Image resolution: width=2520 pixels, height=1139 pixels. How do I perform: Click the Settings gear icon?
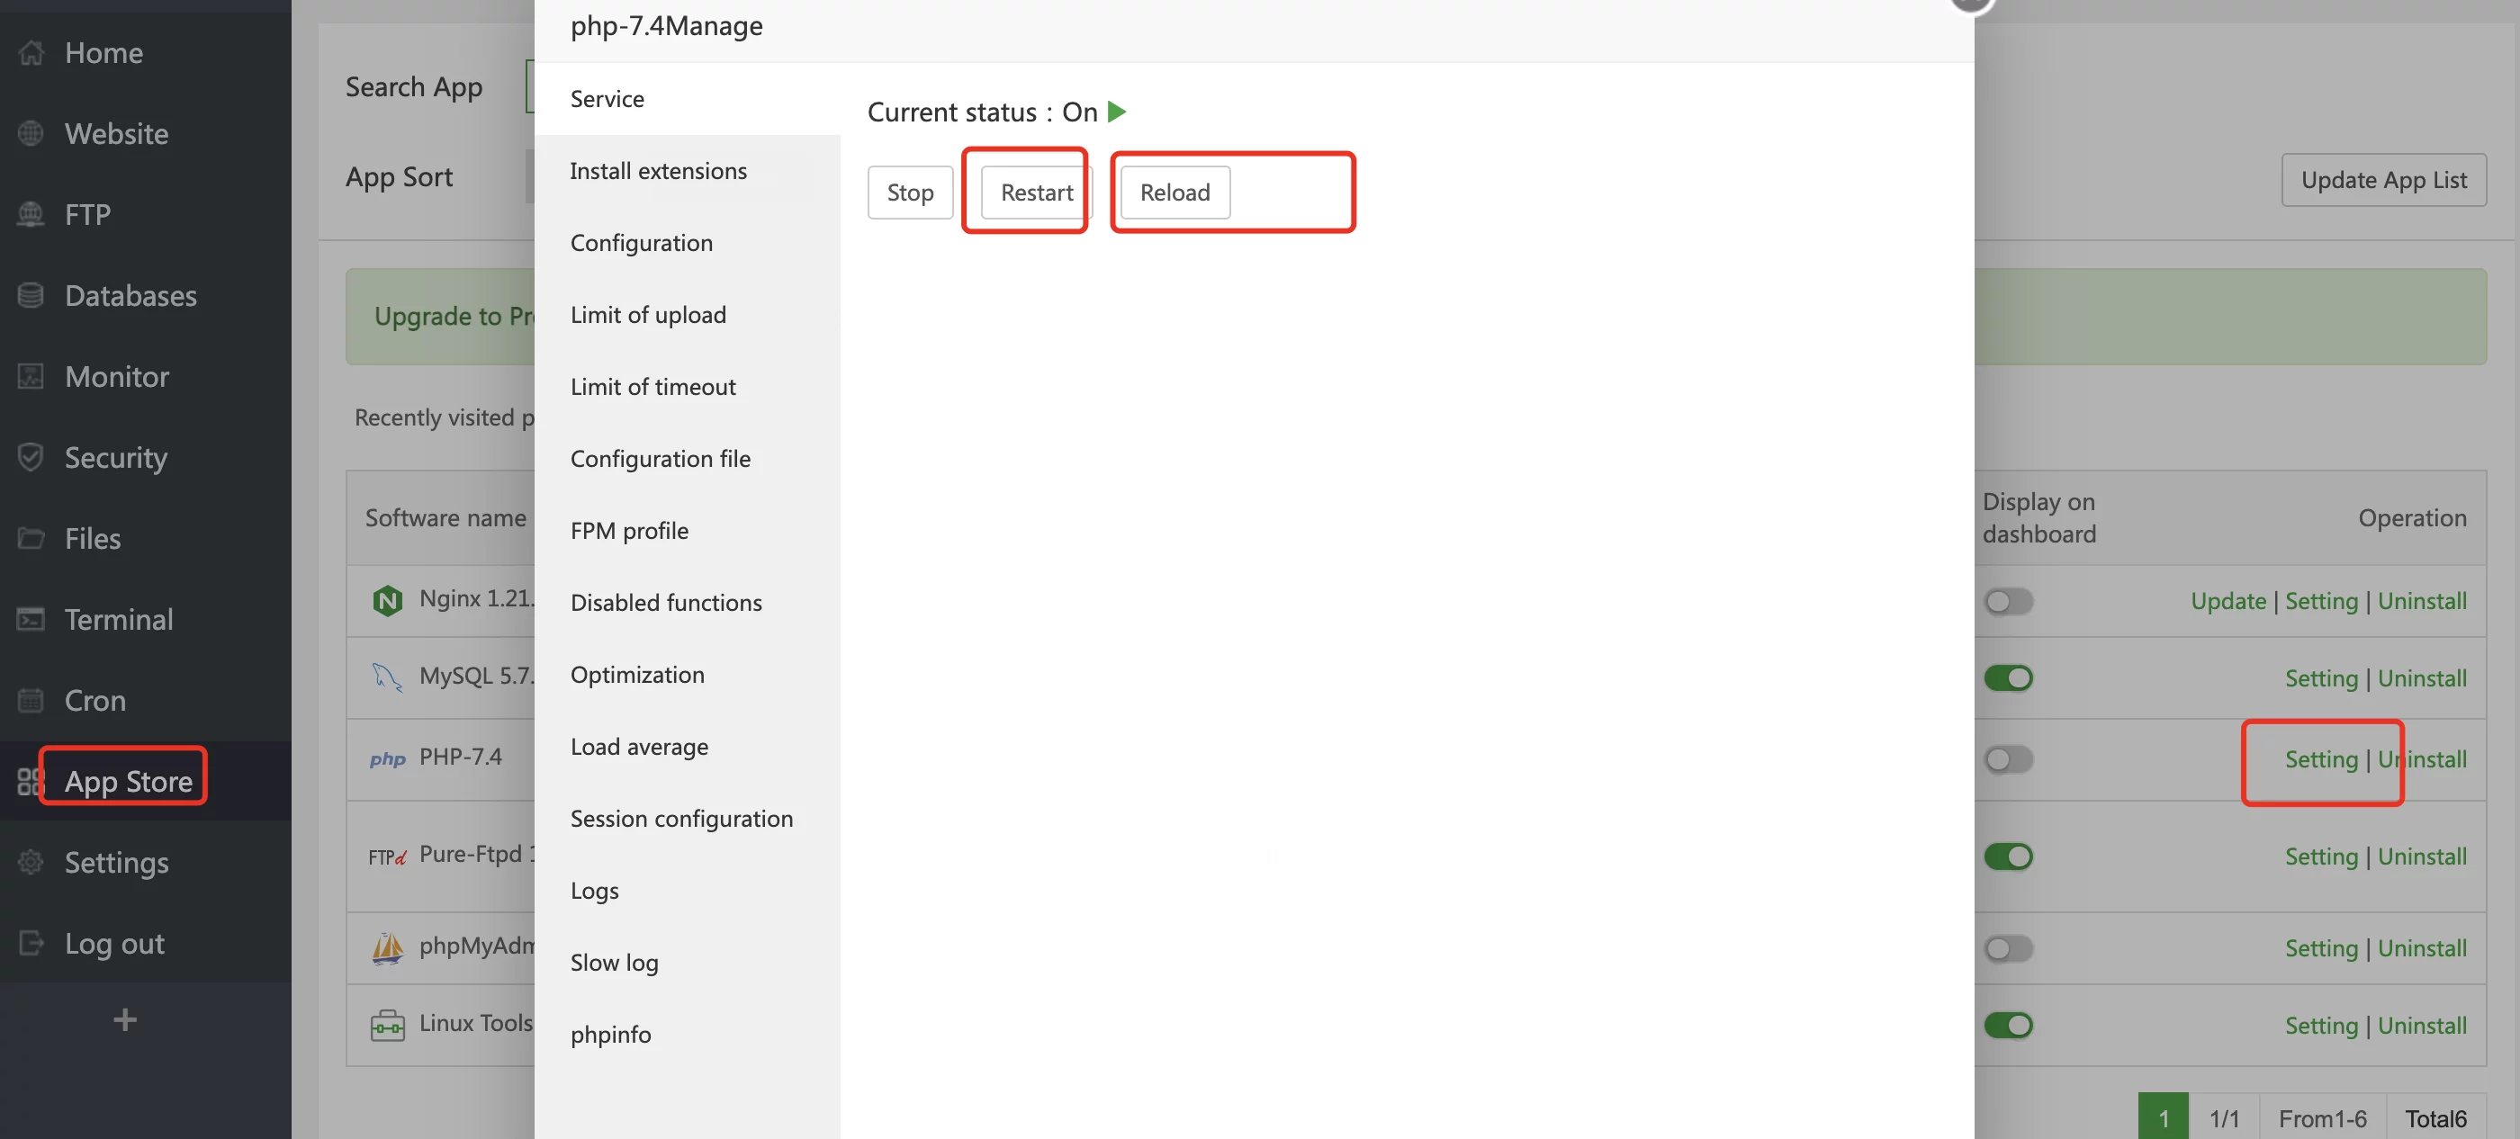[31, 862]
